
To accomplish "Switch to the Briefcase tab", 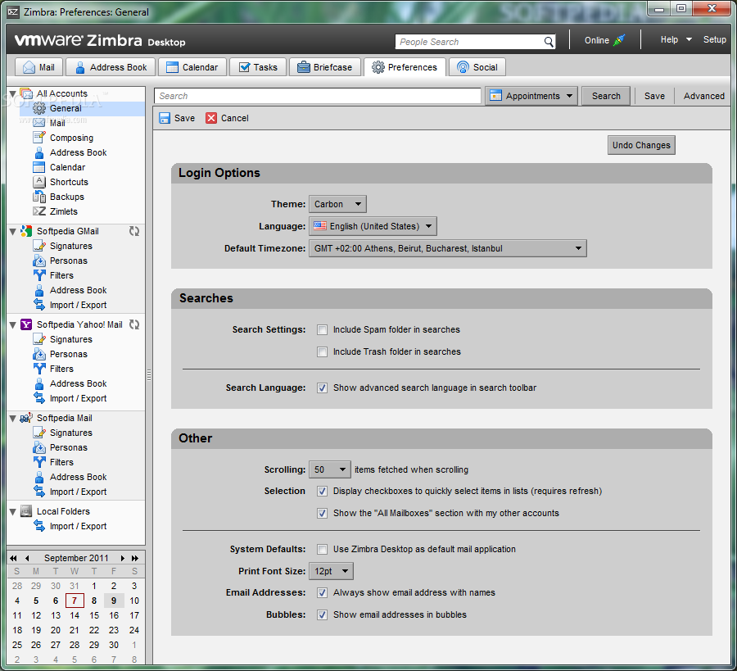I will (325, 67).
